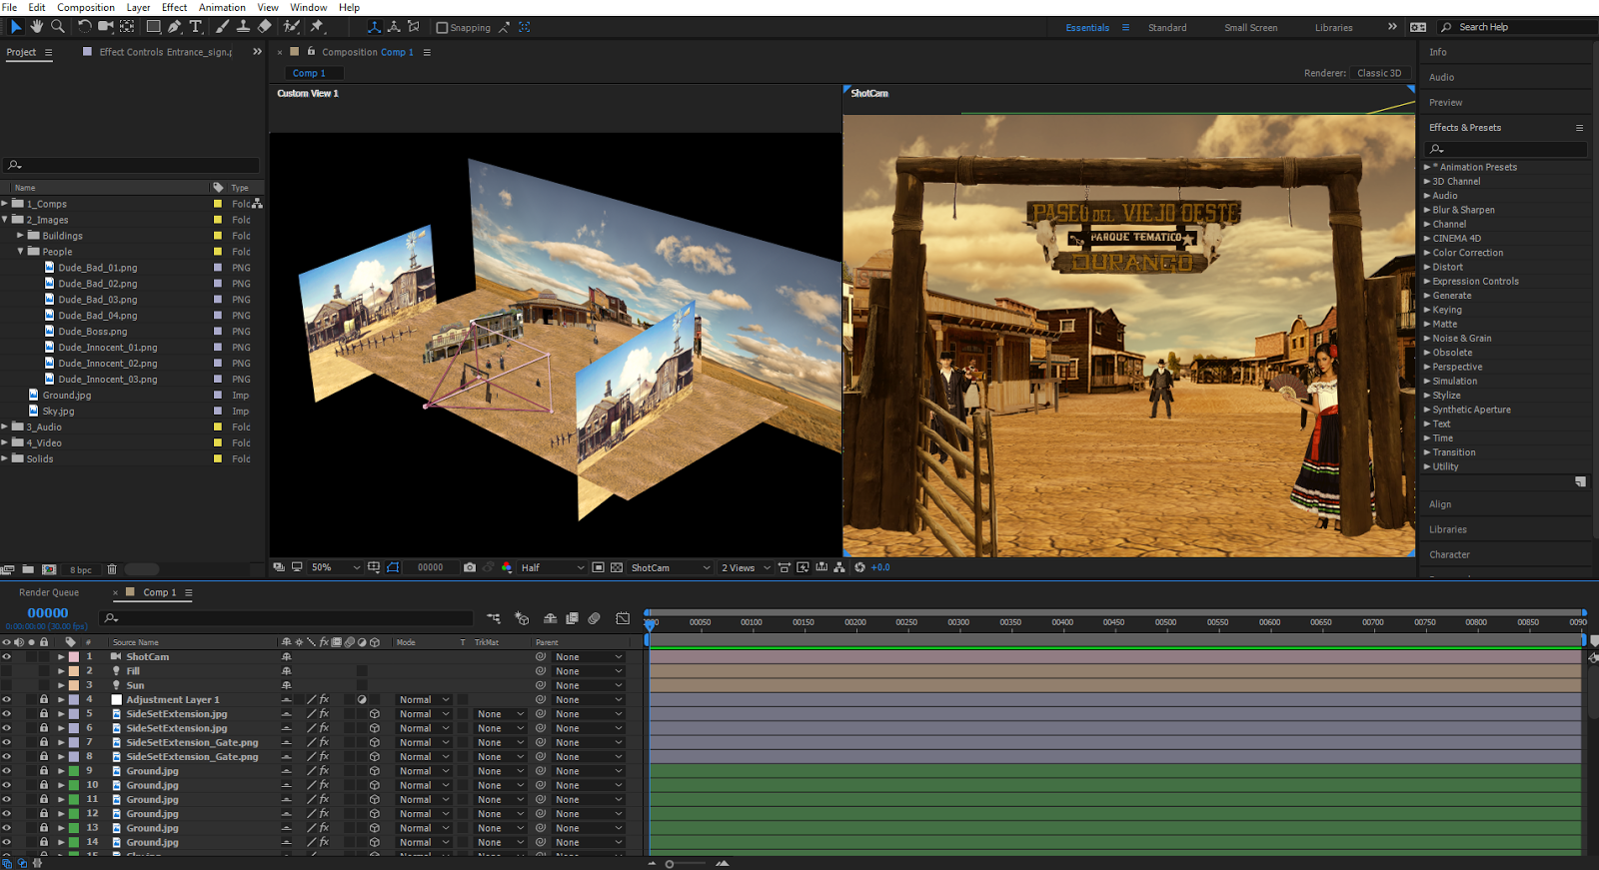
Task: Open the 50% magnification dropdown
Action: coord(336,567)
